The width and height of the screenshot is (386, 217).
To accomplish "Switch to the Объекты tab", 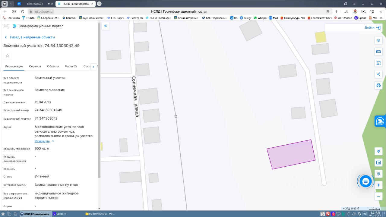I will pos(53,67).
